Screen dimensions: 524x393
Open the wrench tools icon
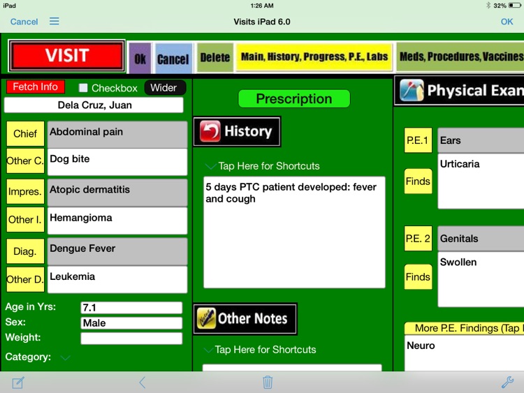[x=507, y=382]
